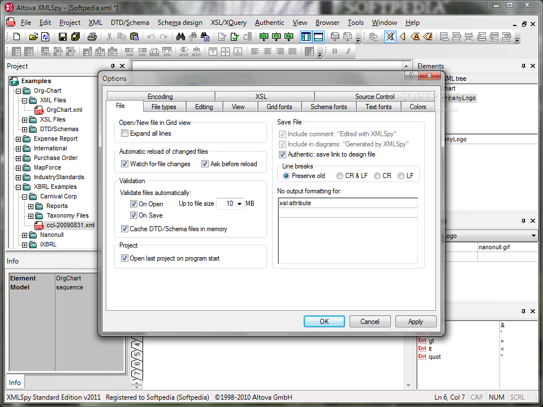Image resolution: width=543 pixels, height=407 pixels.
Task: Check well-formedness with grey checkmark icon
Action: [222, 36]
